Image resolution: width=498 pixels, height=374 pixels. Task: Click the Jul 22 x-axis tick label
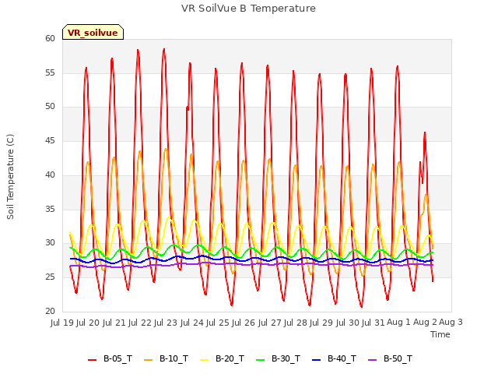tap(139, 323)
